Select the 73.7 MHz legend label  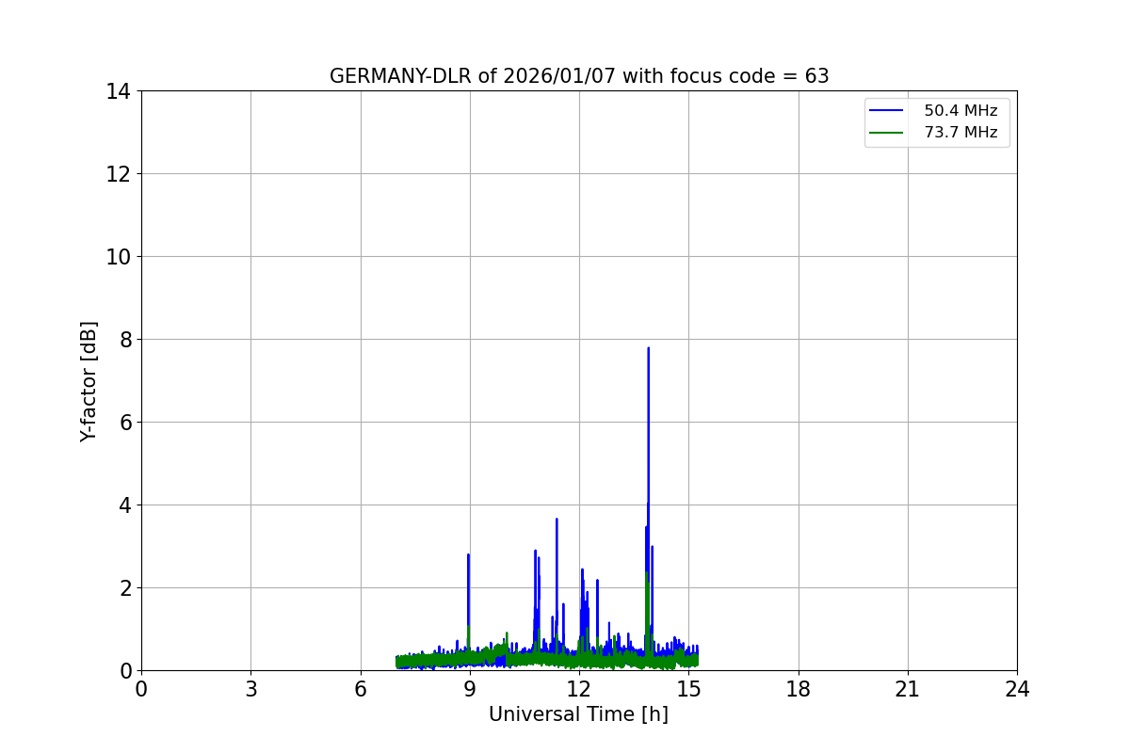point(960,133)
